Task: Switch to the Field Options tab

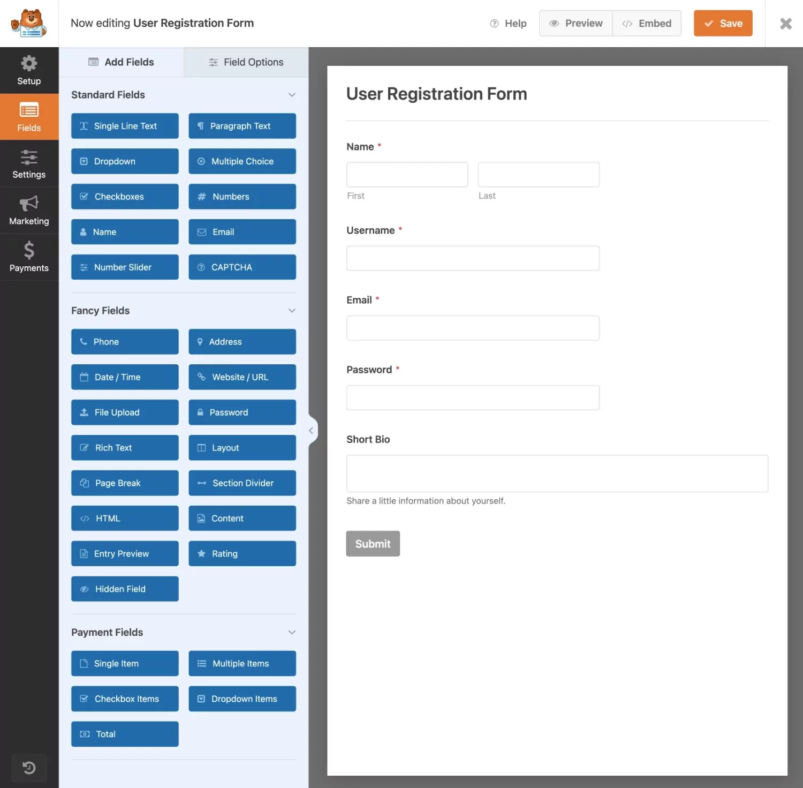Action: tap(246, 62)
